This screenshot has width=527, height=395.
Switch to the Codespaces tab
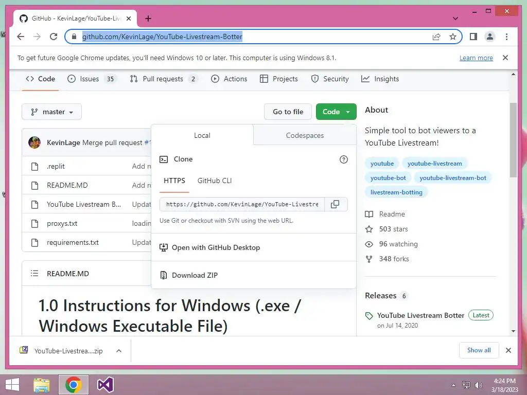point(305,135)
